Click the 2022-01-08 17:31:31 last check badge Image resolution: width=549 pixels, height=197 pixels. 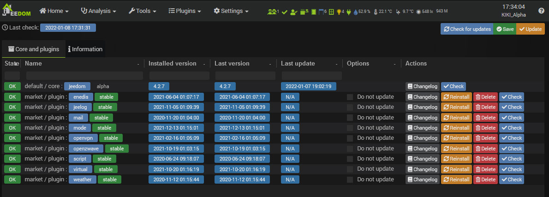[68, 28]
